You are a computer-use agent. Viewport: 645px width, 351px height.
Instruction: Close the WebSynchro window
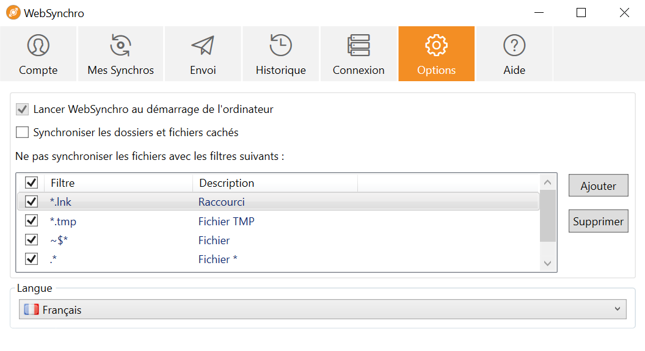pos(624,13)
